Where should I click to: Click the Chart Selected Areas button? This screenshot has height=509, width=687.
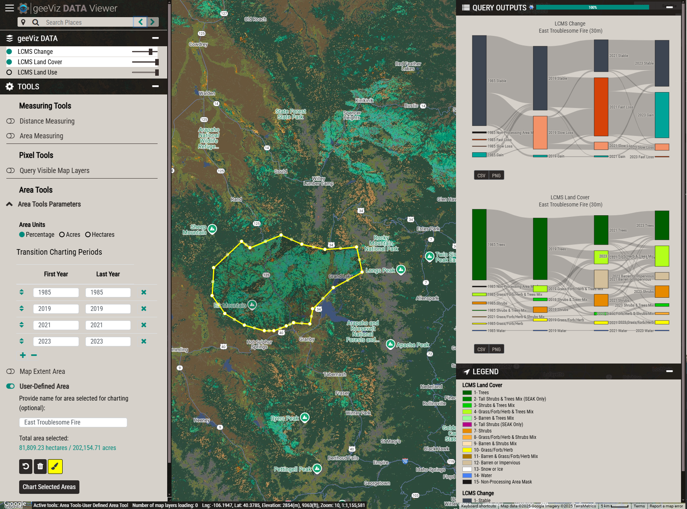click(49, 487)
